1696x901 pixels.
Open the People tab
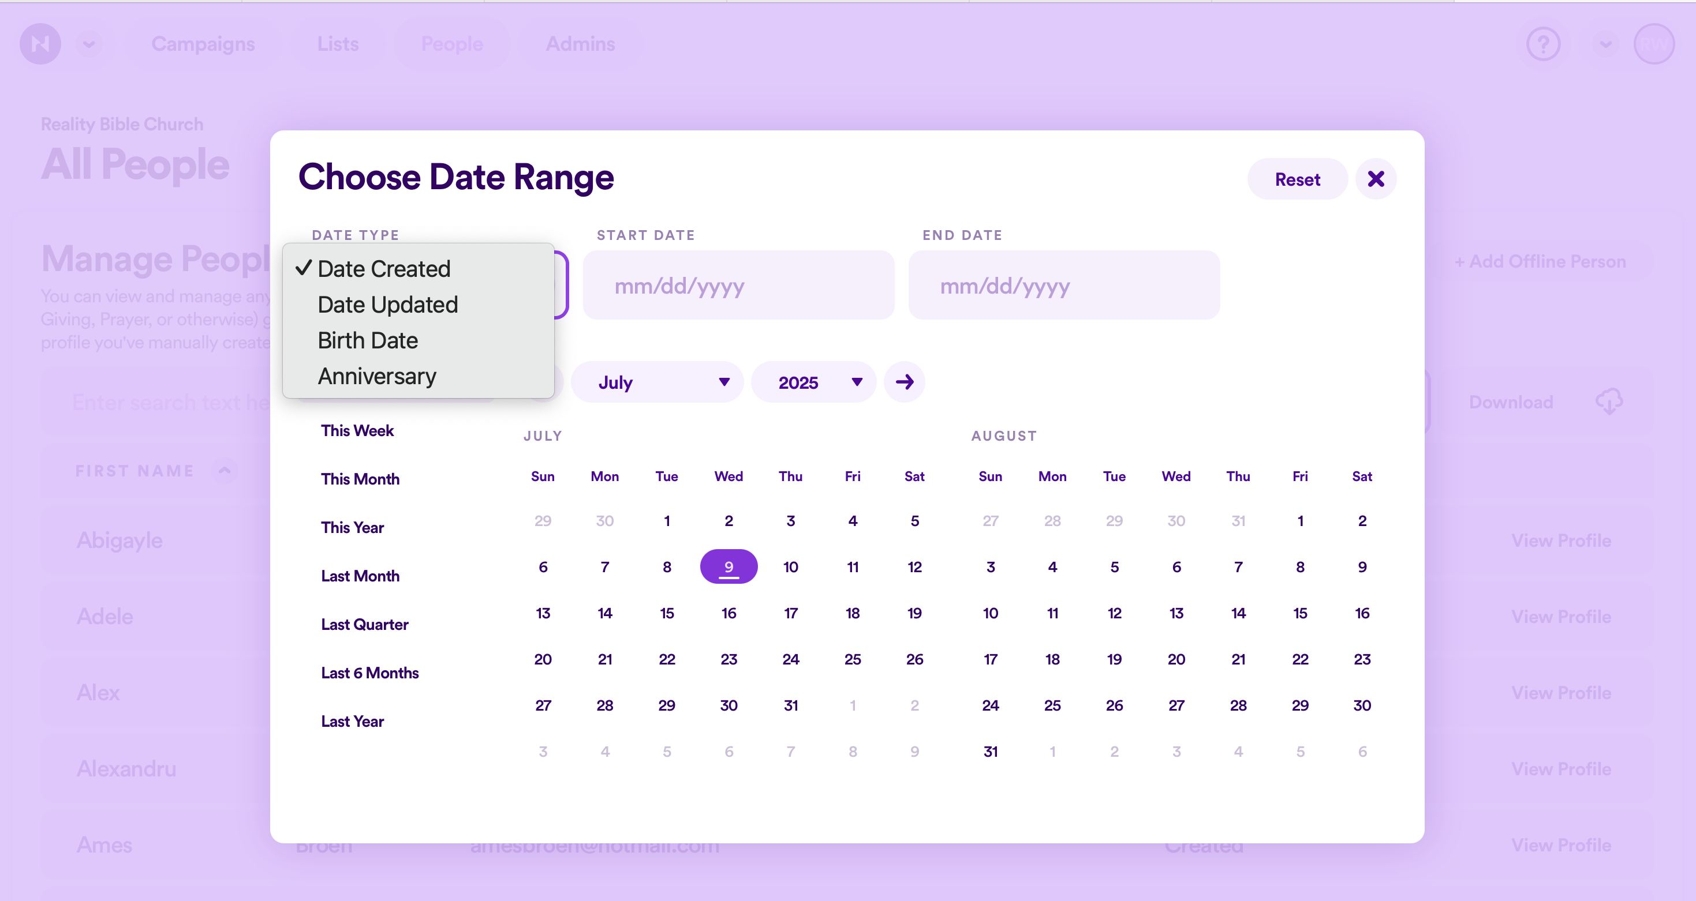[451, 44]
